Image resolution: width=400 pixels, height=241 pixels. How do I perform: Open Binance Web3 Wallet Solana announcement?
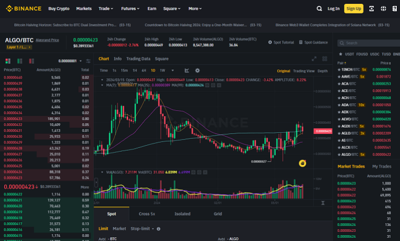pyautogui.click(x=332, y=25)
